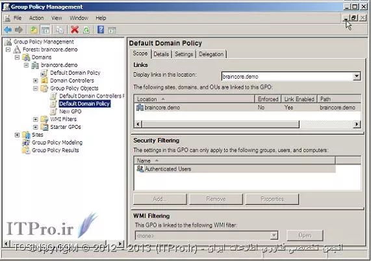Click the Add... button under Security Filtering
The image size is (371, 261).
(x=160, y=199)
